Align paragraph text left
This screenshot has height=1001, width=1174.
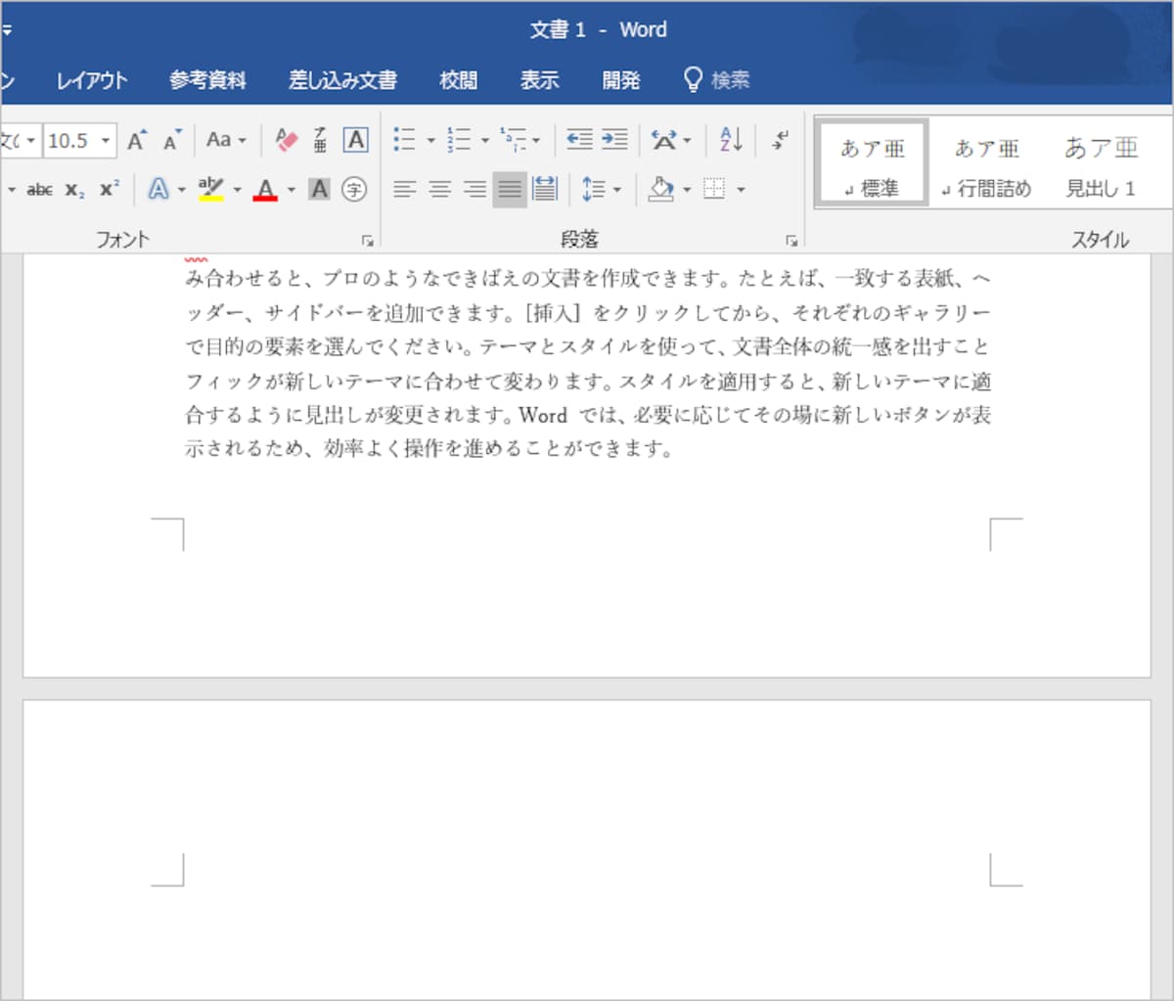tap(404, 189)
